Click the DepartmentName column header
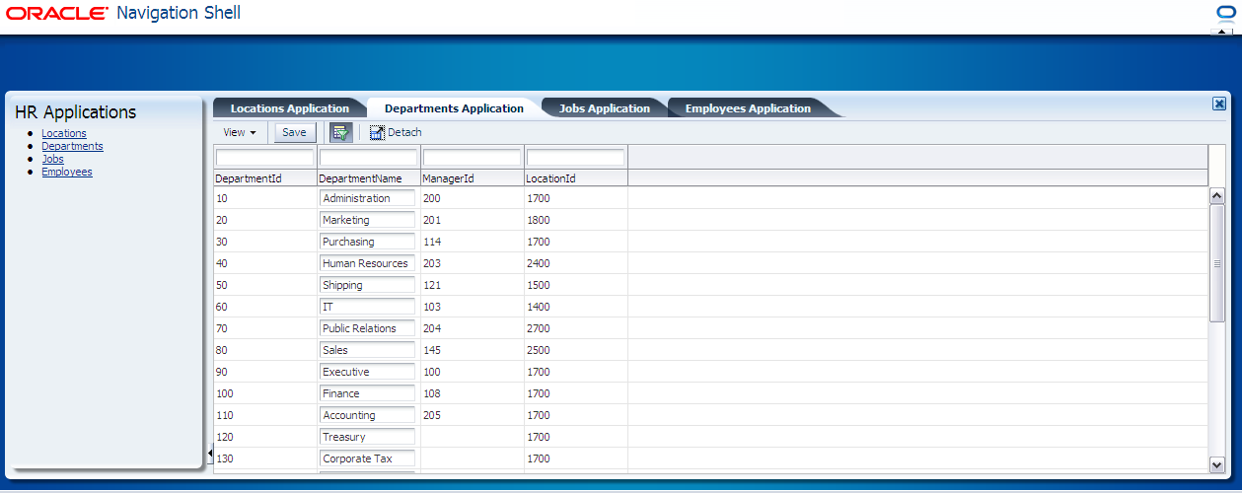The image size is (1242, 493). pyautogui.click(x=369, y=178)
